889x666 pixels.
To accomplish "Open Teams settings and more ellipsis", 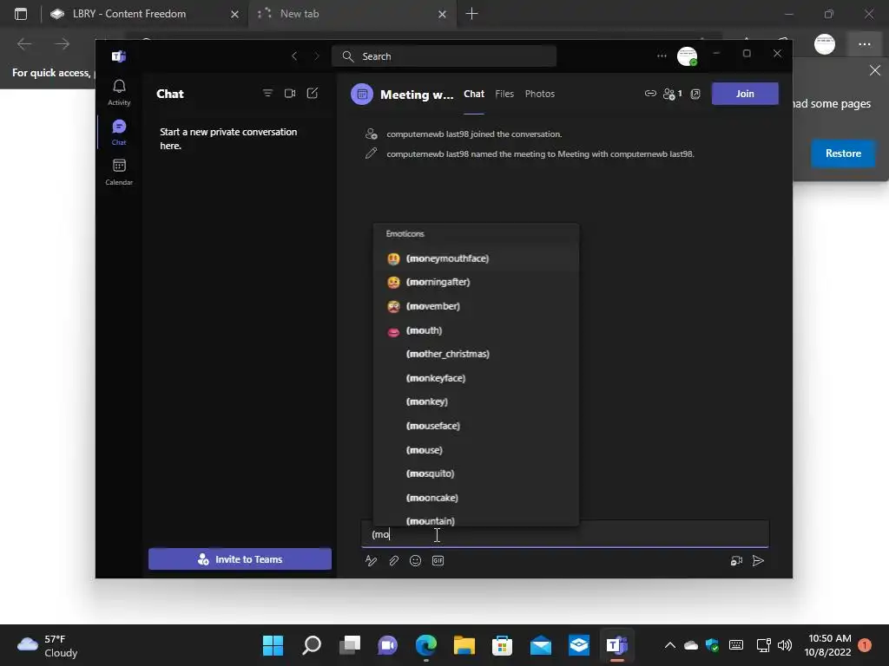I will (662, 56).
